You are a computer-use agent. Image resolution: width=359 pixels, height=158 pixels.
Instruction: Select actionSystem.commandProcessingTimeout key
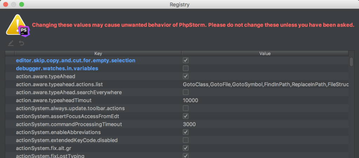point(69,124)
